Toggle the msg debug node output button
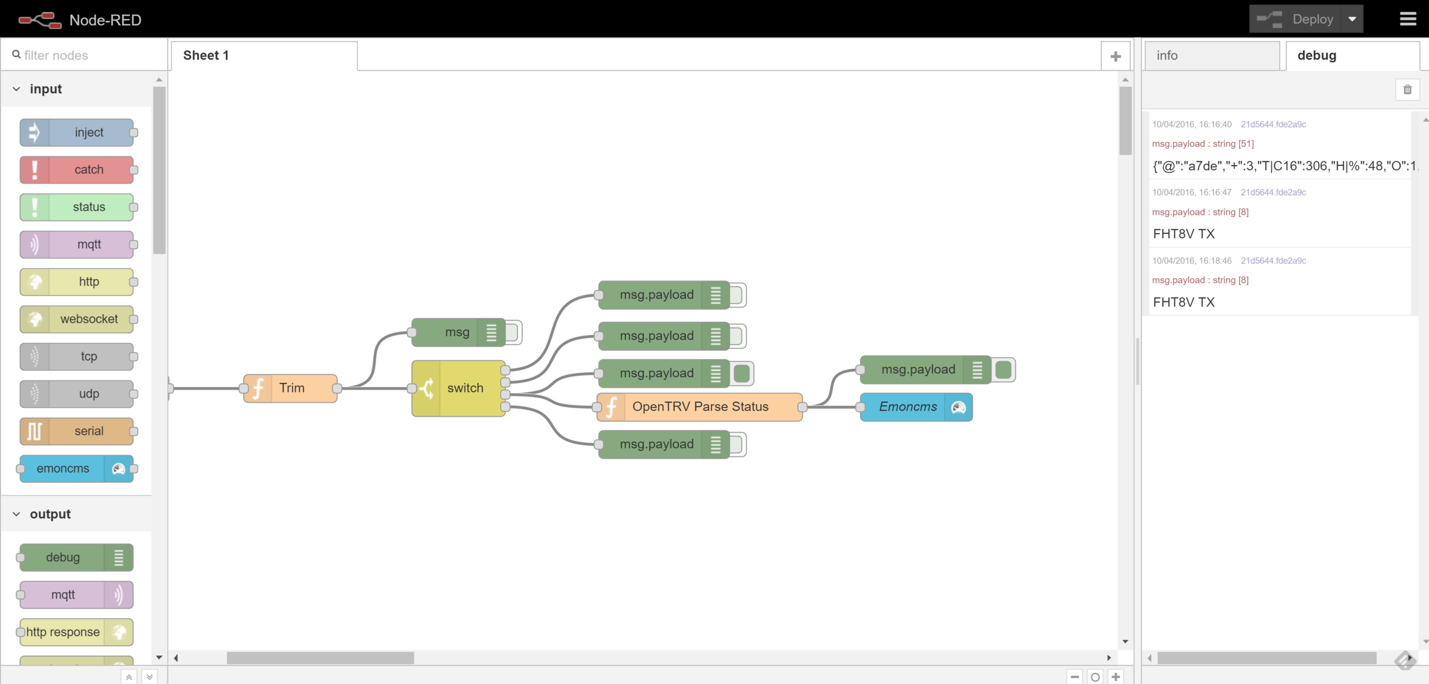 click(512, 333)
